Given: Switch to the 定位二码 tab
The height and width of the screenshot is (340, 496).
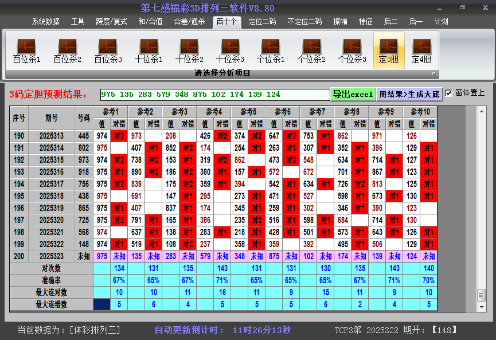Looking at the screenshot, I should coord(262,22).
